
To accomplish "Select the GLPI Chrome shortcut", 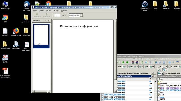I will tap(5, 19).
